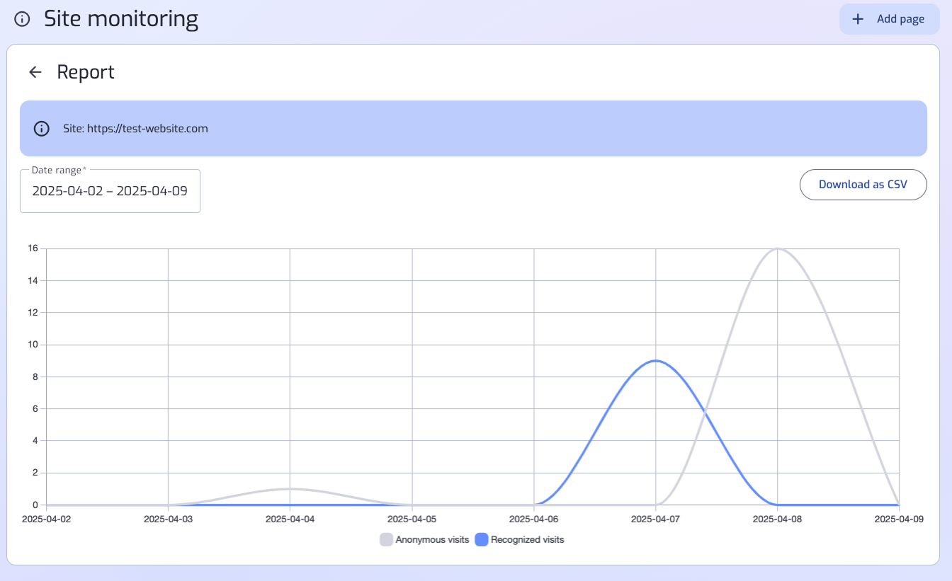952x581 pixels.
Task: Click the Recognized visits peak on 2025-04-07
Action: [x=656, y=361]
